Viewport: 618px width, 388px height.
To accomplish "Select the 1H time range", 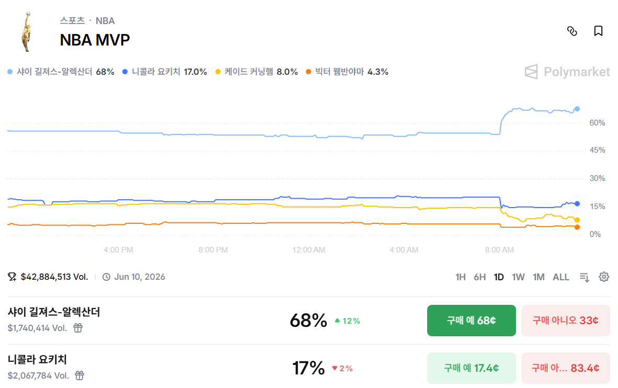I will 460,277.
